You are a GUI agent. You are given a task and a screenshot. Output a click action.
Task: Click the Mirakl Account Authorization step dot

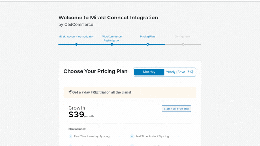76,44
